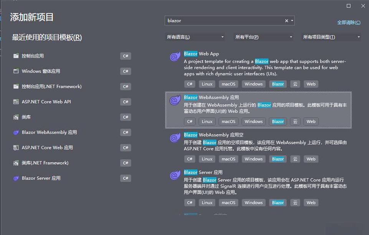Click the Windows 窗体应用 template icon
The height and width of the screenshot is (235, 369).
(16, 71)
